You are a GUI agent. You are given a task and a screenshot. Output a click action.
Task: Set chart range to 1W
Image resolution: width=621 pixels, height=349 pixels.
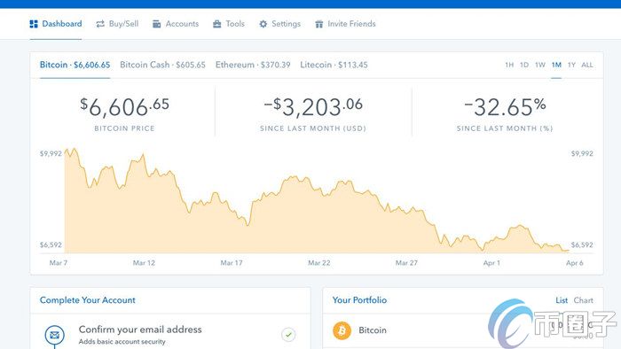coord(540,65)
